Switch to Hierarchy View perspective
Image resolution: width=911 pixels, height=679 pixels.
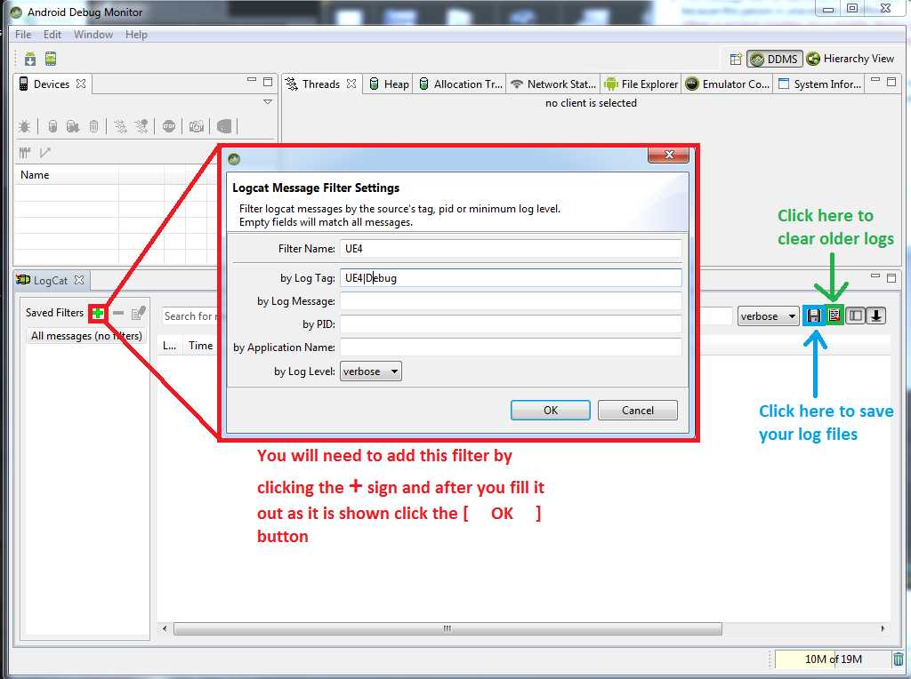(850, 59)
